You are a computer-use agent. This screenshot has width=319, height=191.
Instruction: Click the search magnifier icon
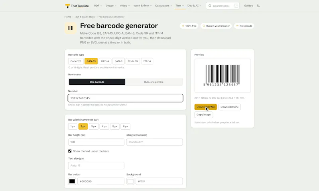[x=210, y=6]
